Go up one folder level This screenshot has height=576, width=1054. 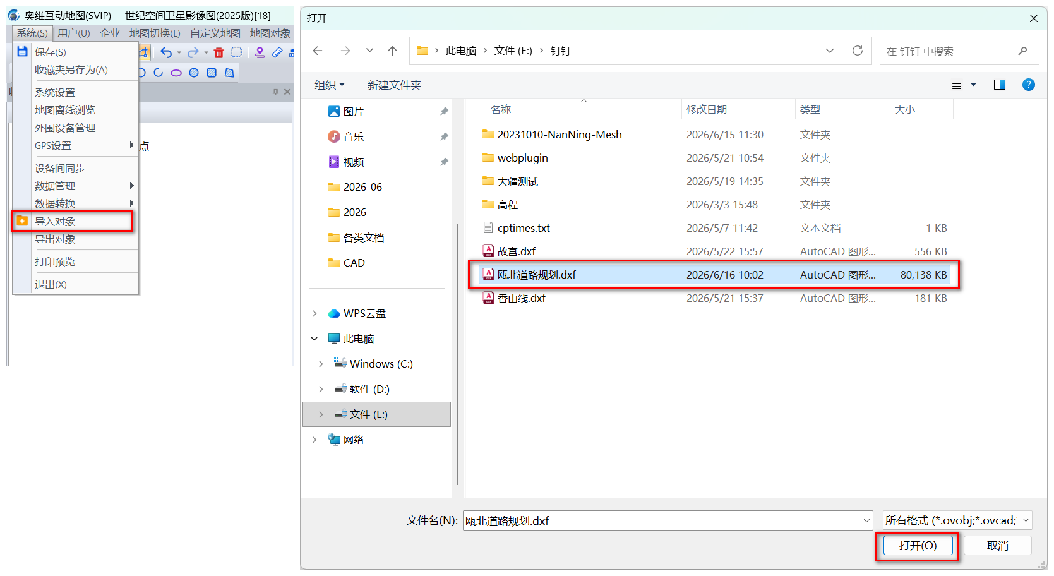[392, 51]
